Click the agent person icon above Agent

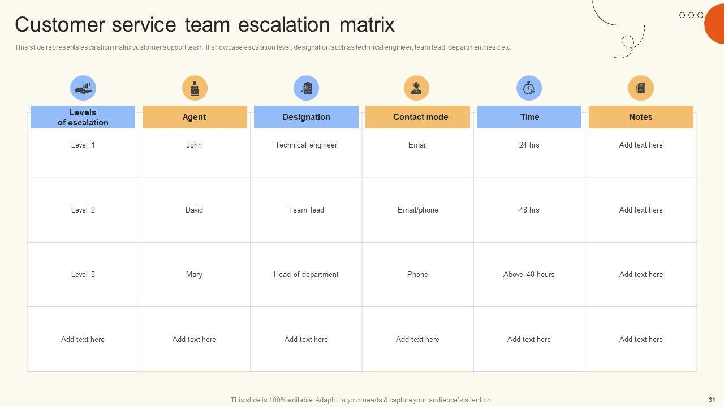(x=195, y=88)
